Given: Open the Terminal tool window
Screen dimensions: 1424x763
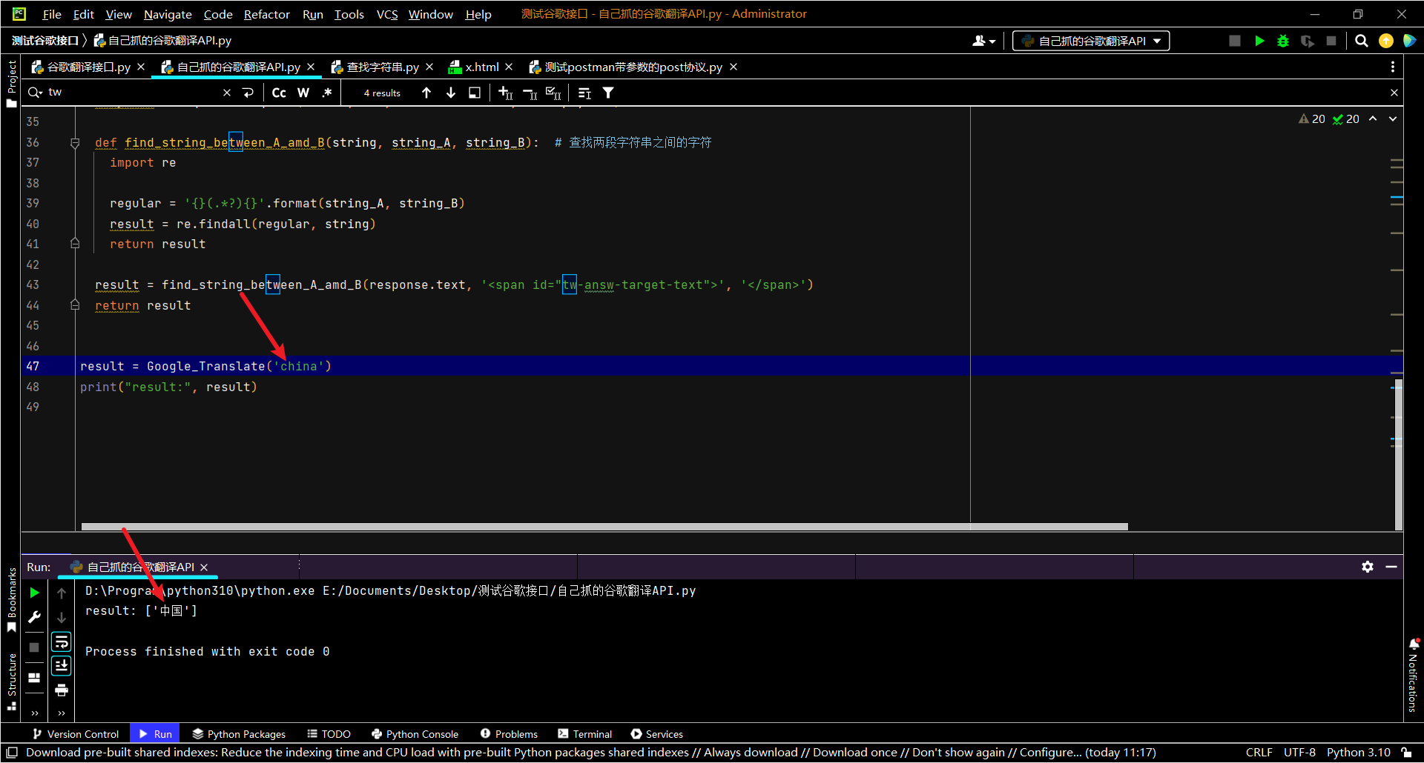Looking at the screenshot, I should [584, 734].
